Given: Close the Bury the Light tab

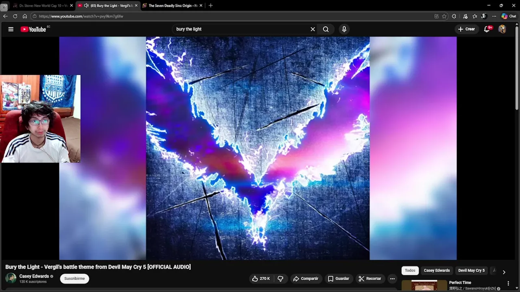Looking at the screenshot, I should click(136, 6).
